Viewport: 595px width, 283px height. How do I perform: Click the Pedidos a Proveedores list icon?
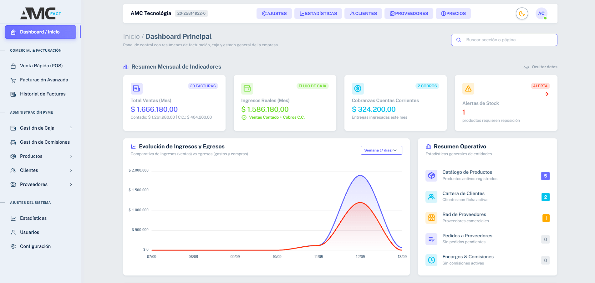pyautogui.click(x=431, y=239)
